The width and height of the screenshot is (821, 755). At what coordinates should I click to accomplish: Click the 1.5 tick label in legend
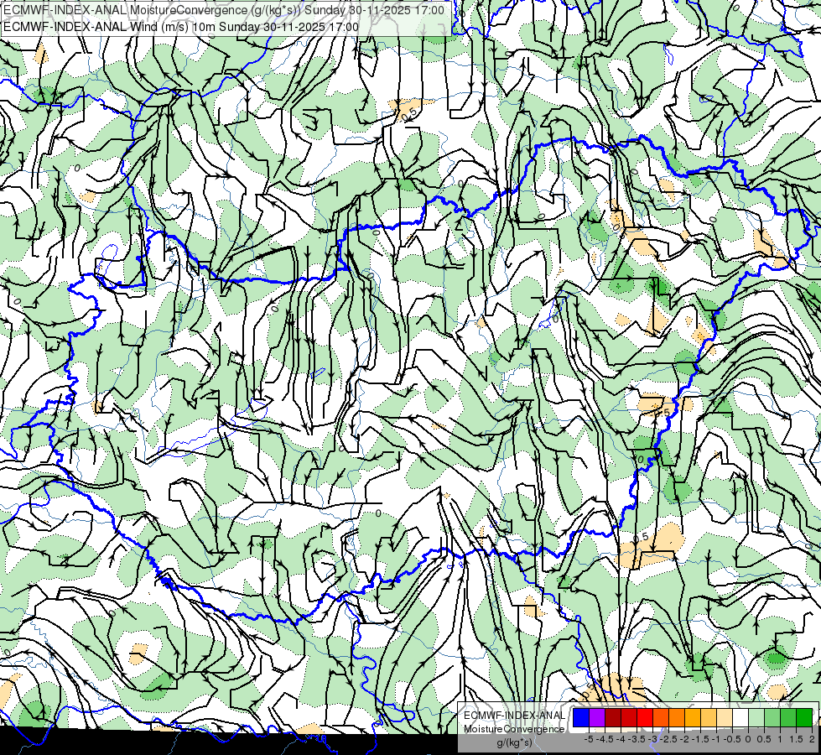pyautogui.click(x=797, y=739)
